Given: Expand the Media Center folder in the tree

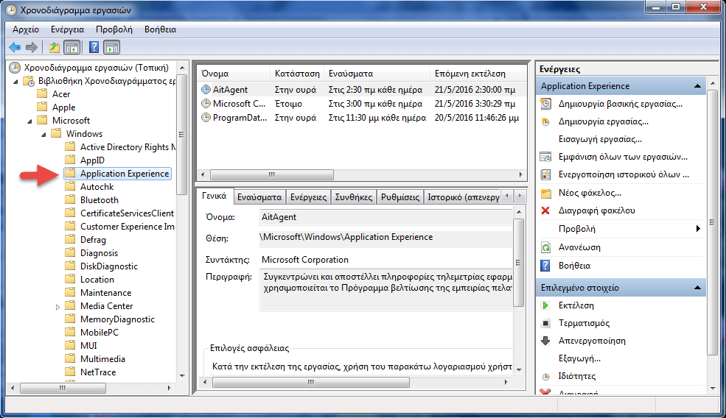Looking at the screenshot, I should tap(58, 306).
